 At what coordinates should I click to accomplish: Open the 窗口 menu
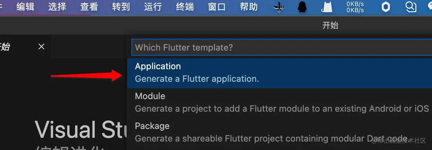pos(217,7)
